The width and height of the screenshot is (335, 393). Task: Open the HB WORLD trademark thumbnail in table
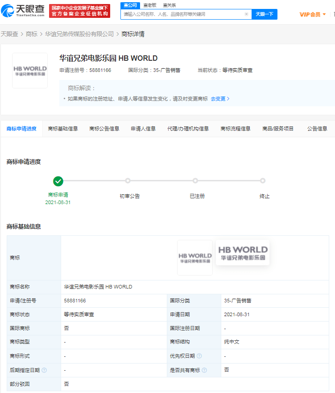coord(195,258)
